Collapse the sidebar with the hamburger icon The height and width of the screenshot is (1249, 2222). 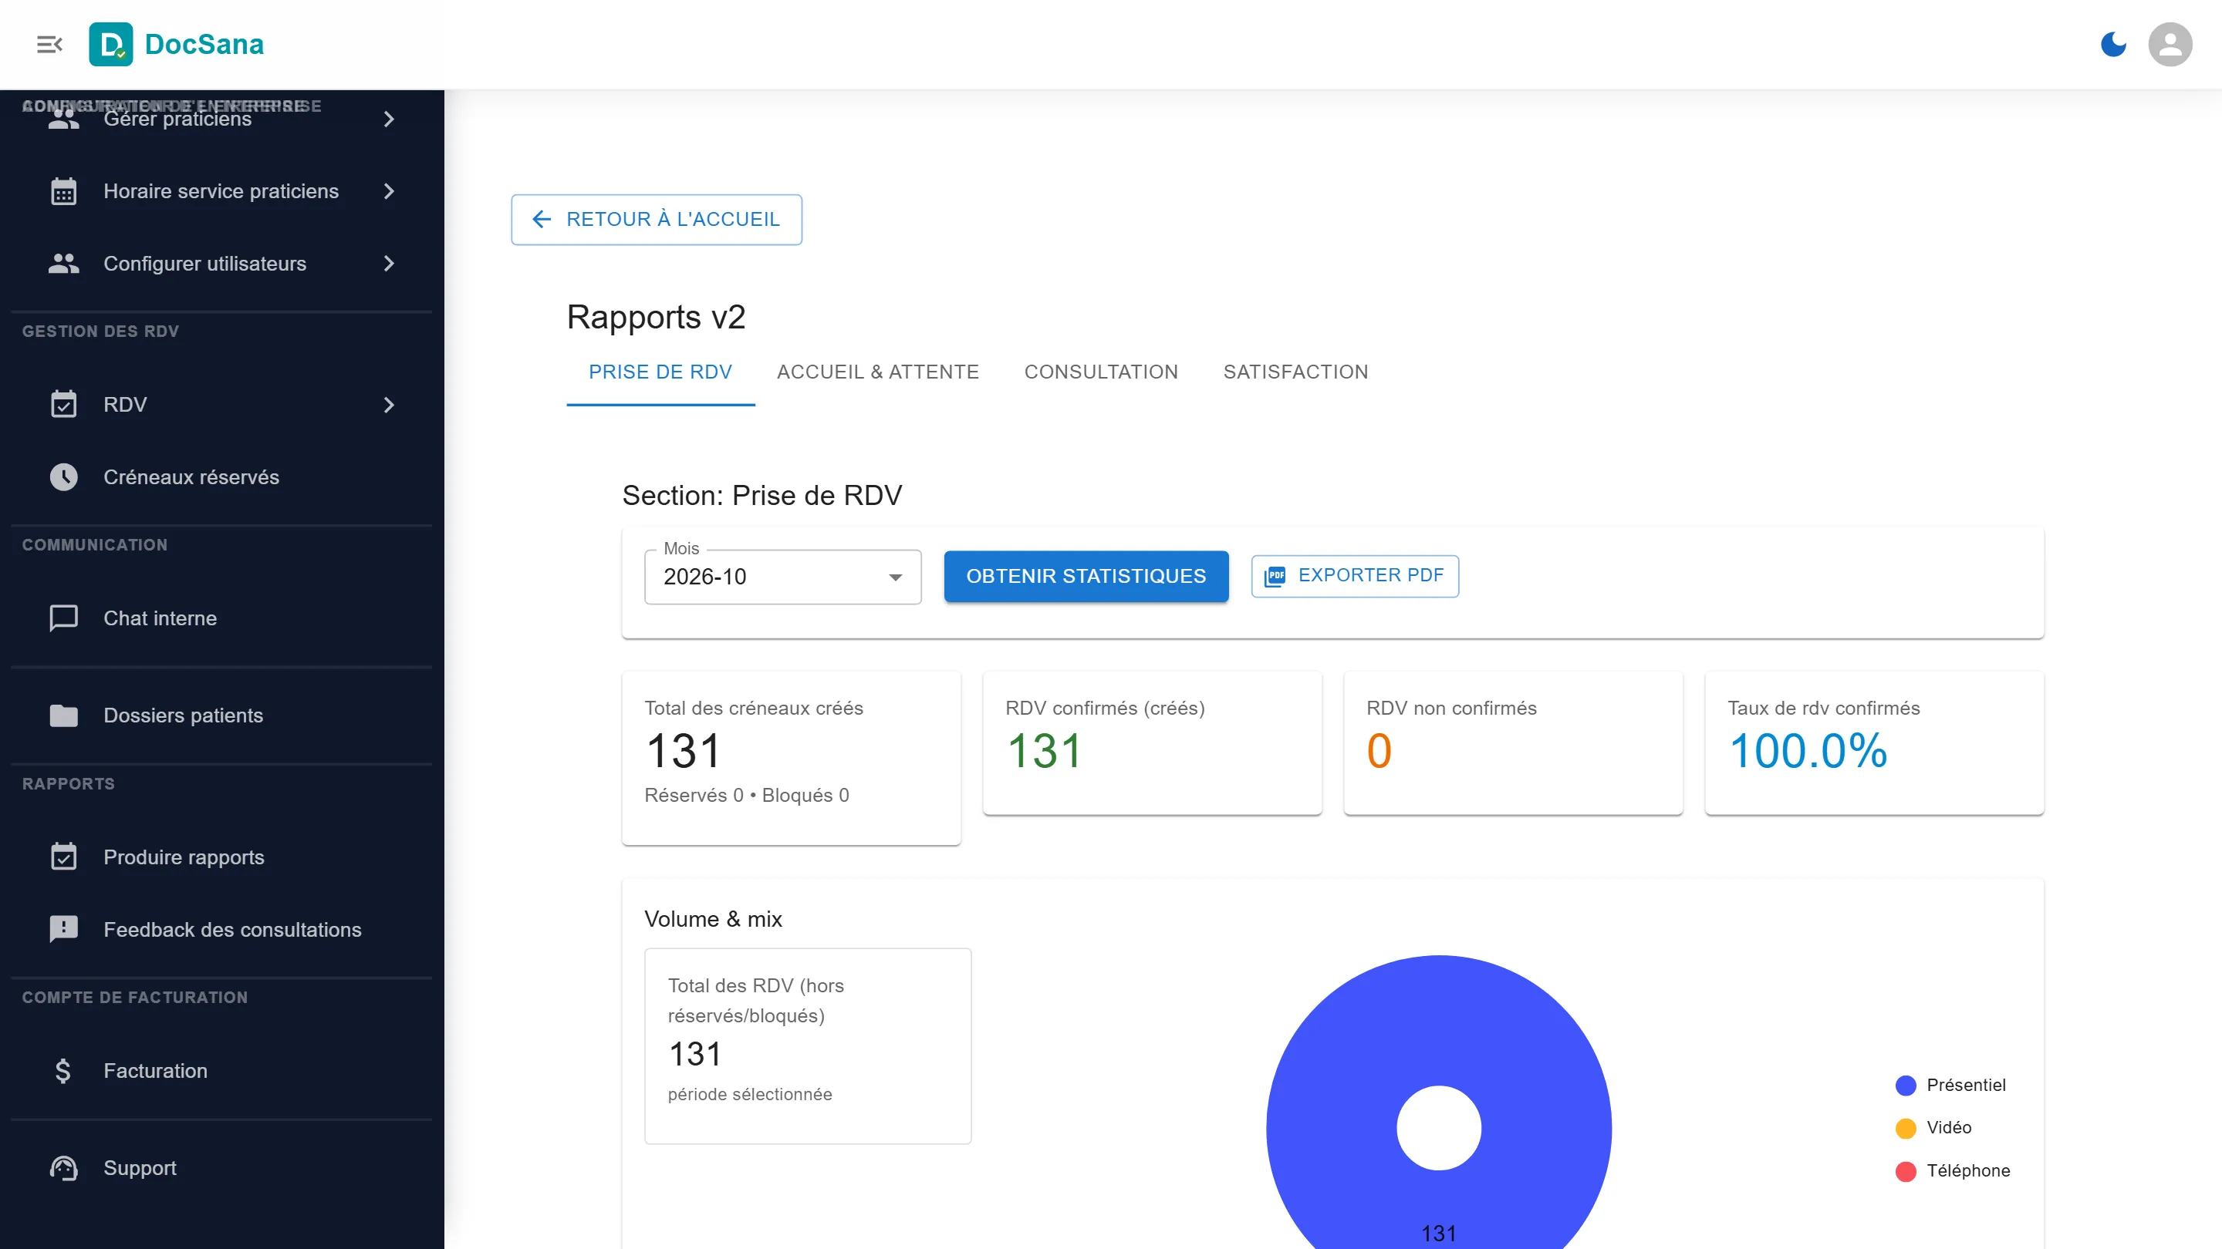tap(49, 44)
